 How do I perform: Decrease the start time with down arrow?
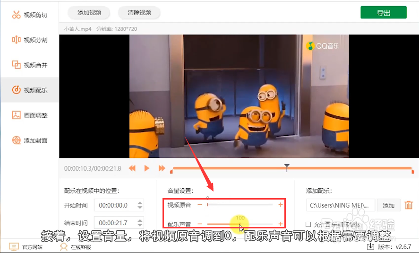[x=140, y=208]
